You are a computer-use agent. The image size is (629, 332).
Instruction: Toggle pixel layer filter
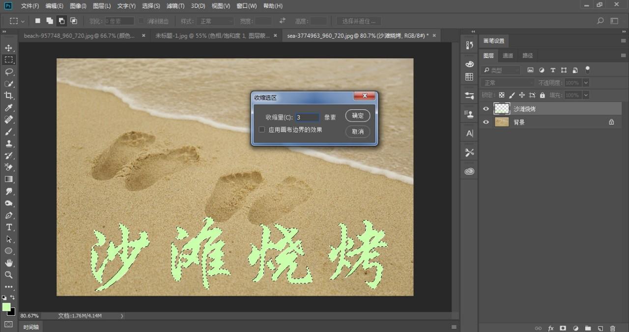(530, 70)
